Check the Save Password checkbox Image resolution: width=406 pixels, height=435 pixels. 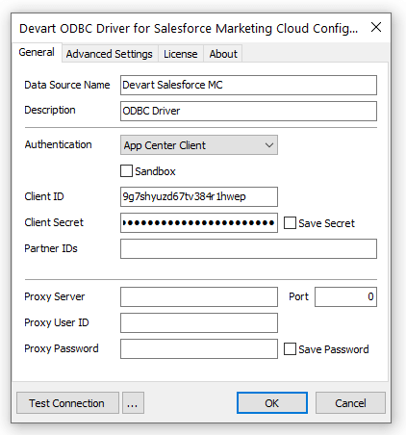tap(290, 349)
